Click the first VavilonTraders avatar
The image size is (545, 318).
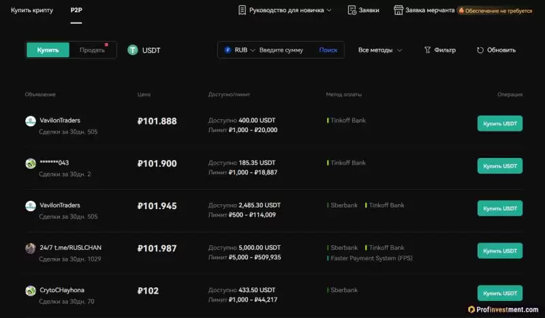[31, 121]
